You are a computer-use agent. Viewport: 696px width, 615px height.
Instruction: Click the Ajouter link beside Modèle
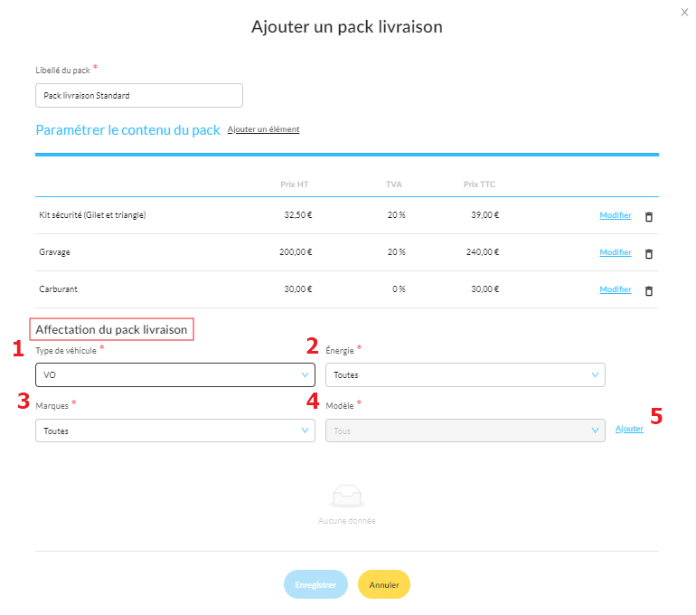(x=629, y=429)
